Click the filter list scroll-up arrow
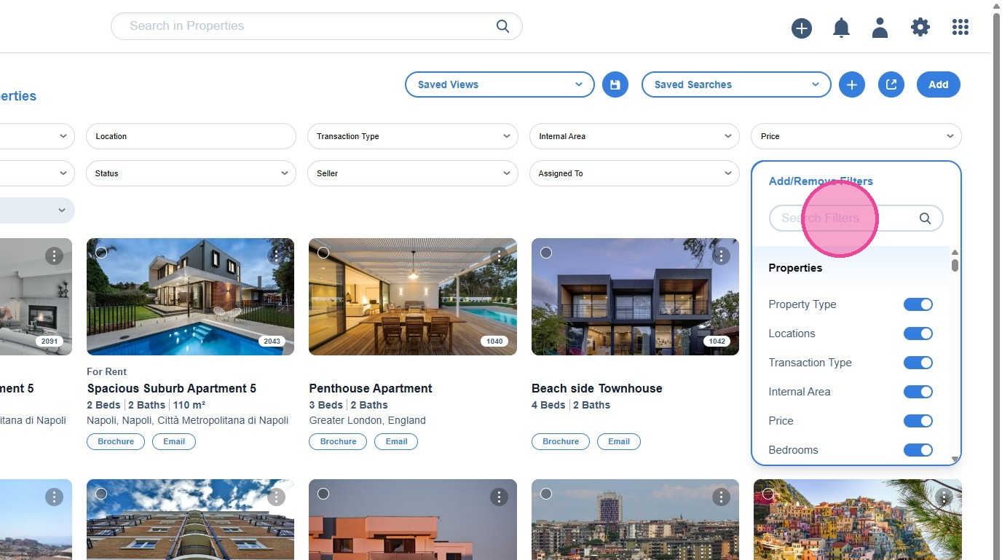Viewport: 1002px width, 560px height. coord(955,252)
